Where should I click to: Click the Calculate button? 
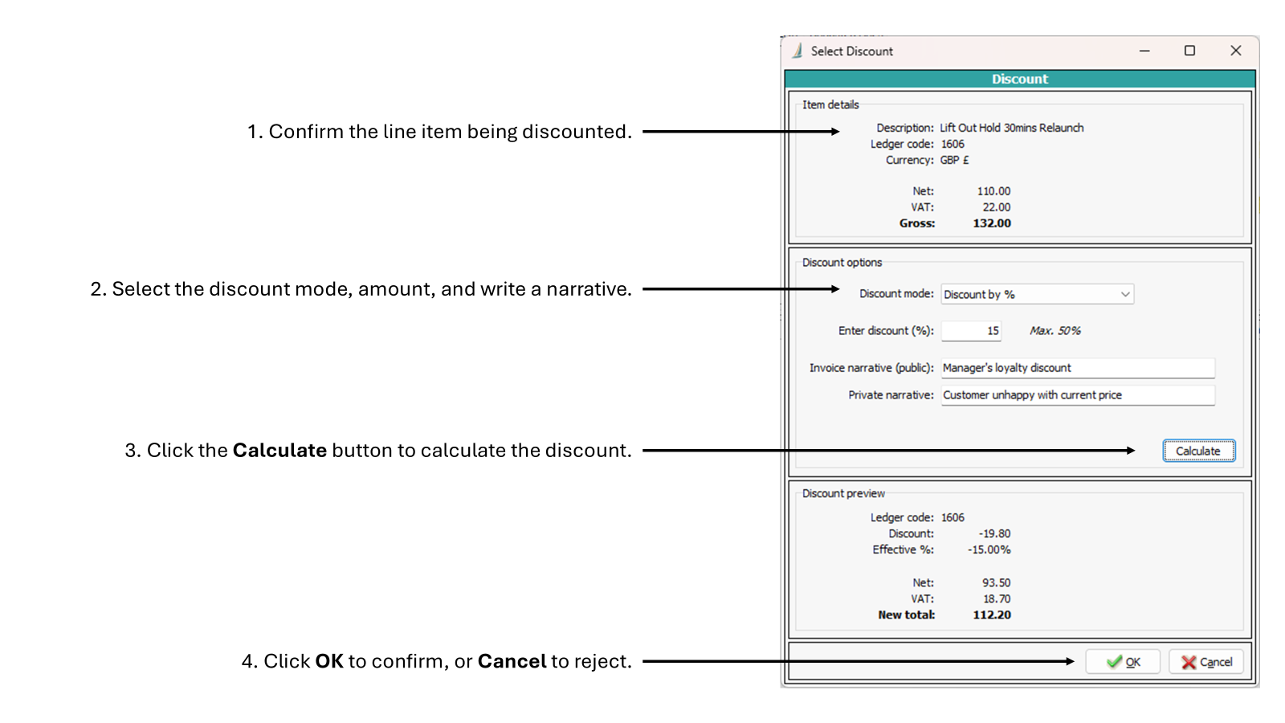coord(1198,451)
